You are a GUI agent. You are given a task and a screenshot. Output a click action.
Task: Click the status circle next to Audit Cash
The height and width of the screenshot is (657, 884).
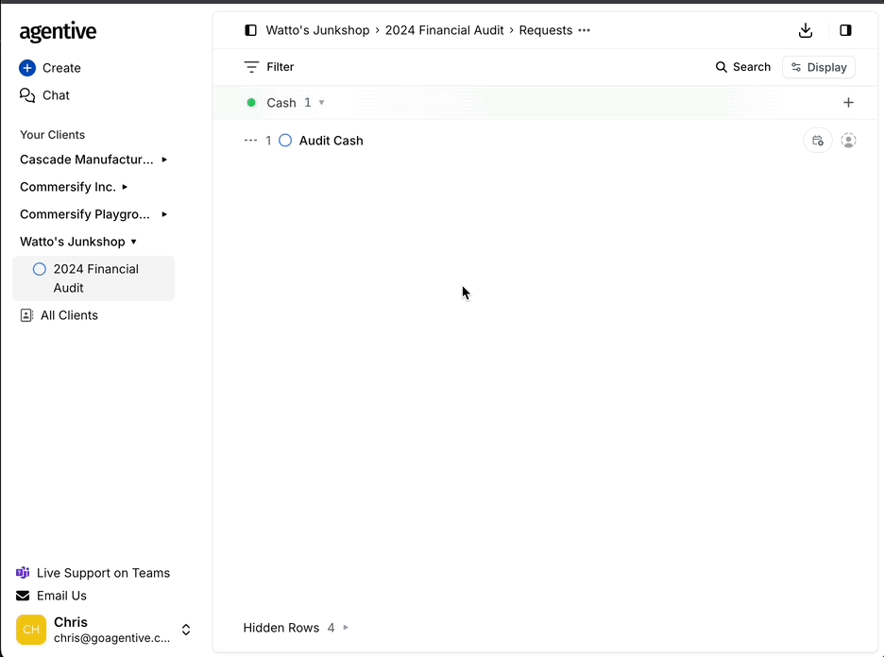[x=285, y=140]
